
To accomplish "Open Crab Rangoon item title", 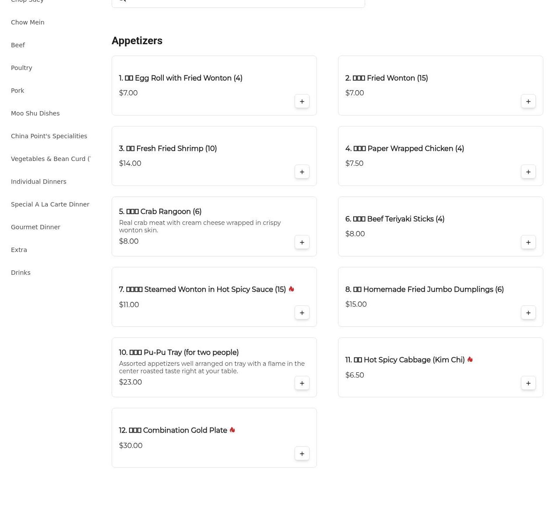I will point(160,212).
